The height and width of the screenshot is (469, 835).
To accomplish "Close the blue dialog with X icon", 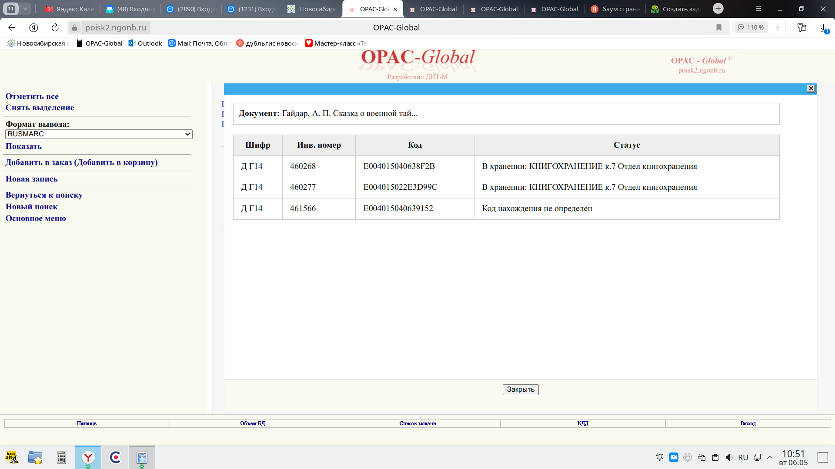I will pos(811,89).
